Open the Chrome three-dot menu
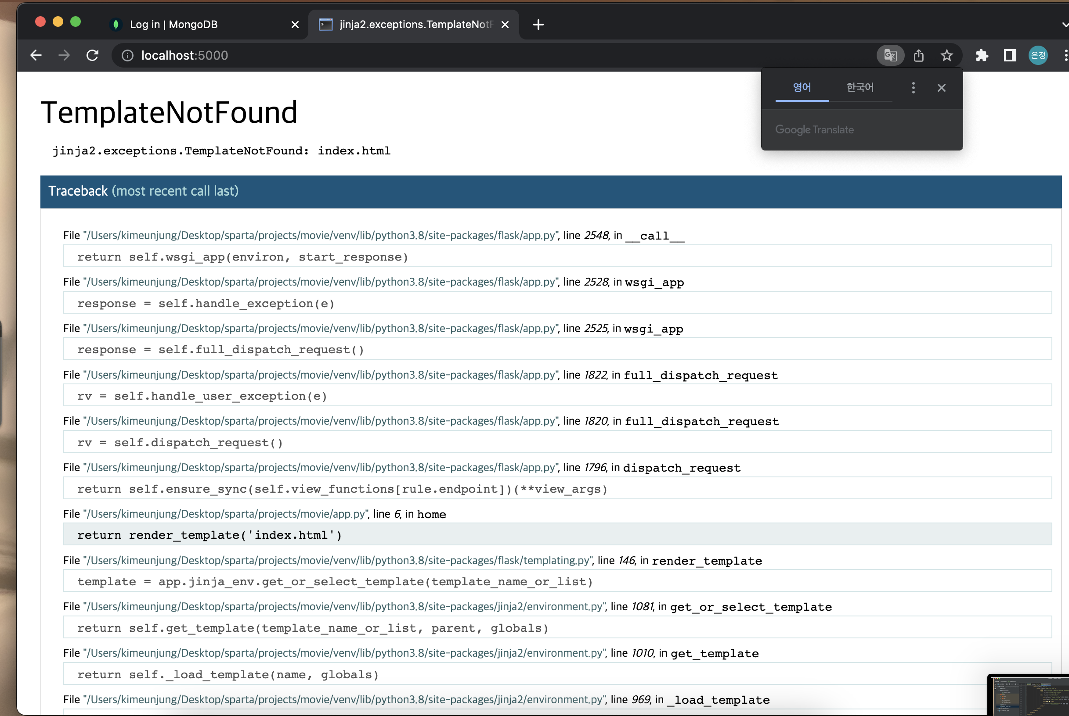This screenshot has height=716, width=1069. pos(1065,55)
